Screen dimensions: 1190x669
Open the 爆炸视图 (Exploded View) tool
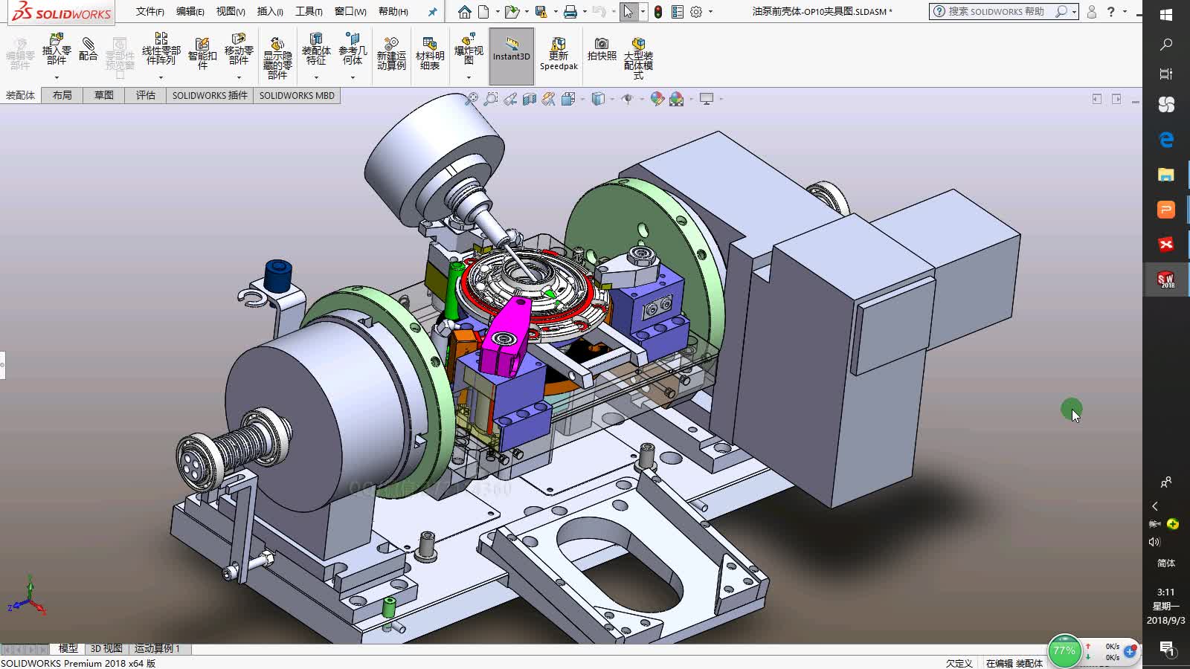click(x=468, y=51)
